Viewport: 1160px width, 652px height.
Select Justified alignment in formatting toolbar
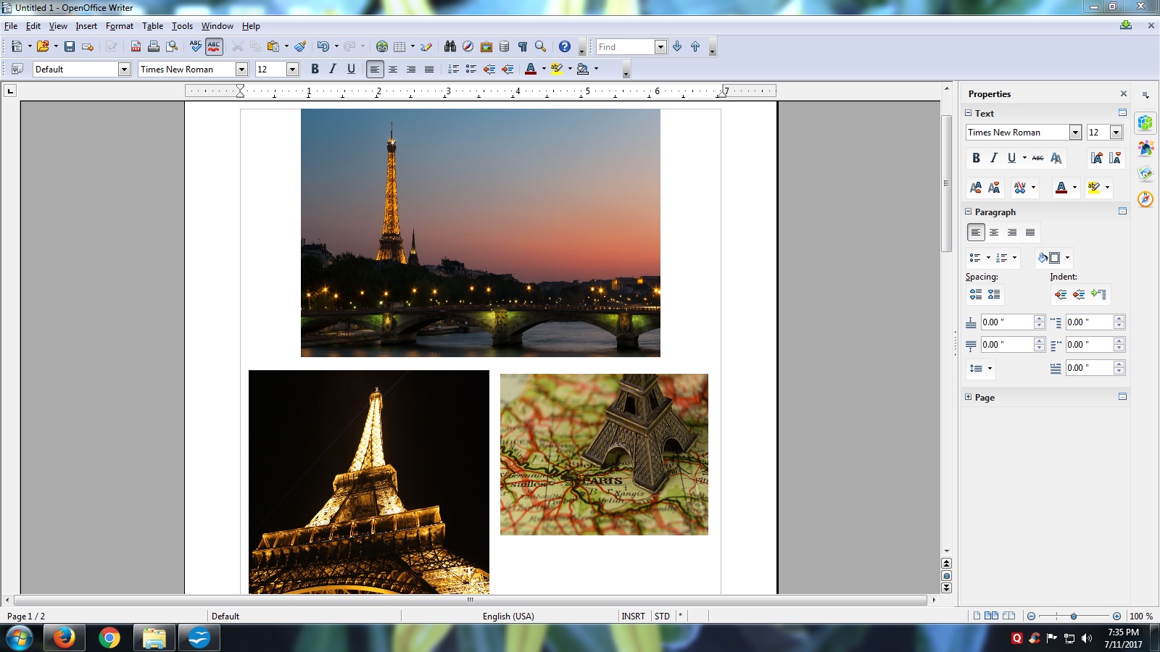(429, 69)
